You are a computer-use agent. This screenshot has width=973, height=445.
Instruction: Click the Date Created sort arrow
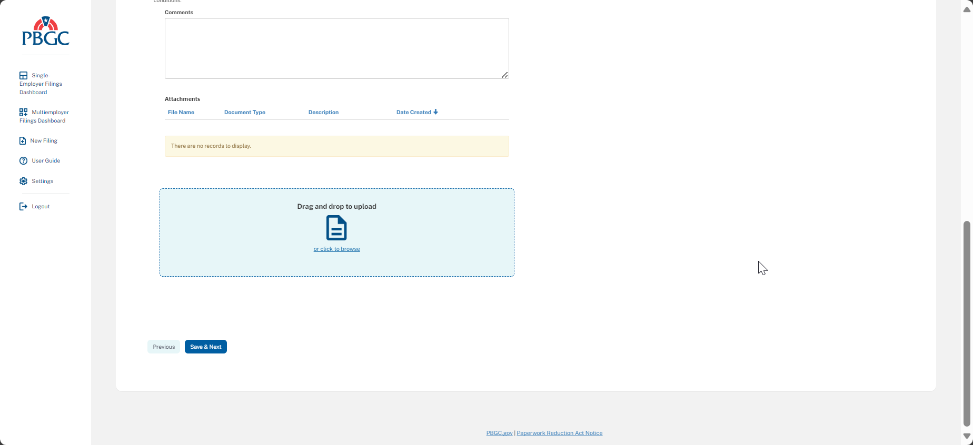[436, 112]
